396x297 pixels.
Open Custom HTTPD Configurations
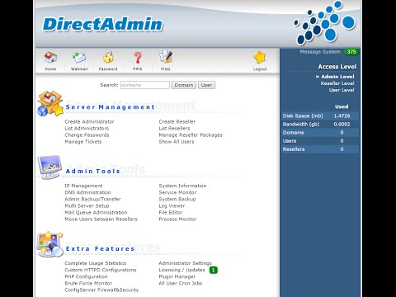pos(101,270)
